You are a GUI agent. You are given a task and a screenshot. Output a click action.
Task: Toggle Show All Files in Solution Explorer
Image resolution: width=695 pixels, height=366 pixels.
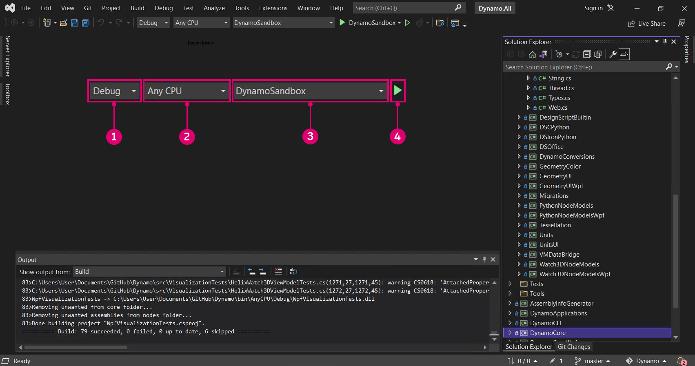click(x=598, y=54)
